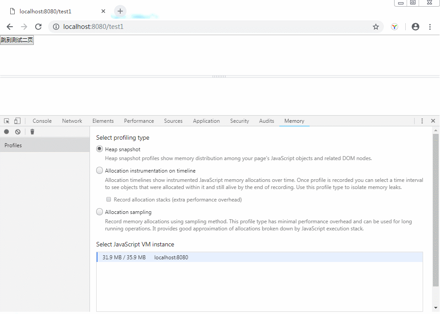
Task: Open the Chrome profile avatar menu
Action: tap(416, 27)
